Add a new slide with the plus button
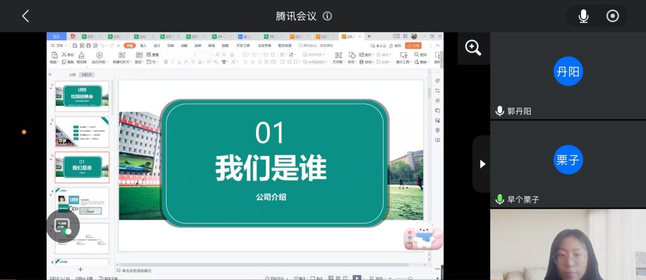This screenshot has height=280, width=646. click(x=80, y=269)
